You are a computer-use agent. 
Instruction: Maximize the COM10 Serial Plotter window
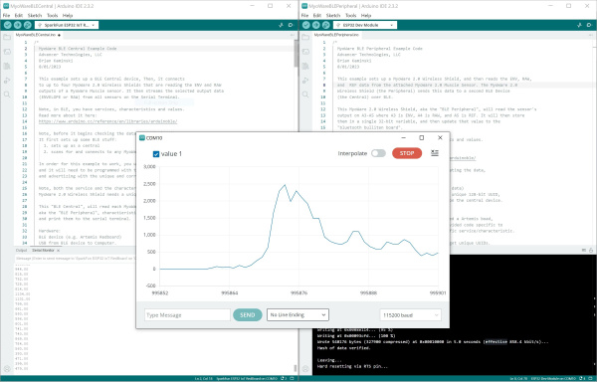(x=422, y=137)
